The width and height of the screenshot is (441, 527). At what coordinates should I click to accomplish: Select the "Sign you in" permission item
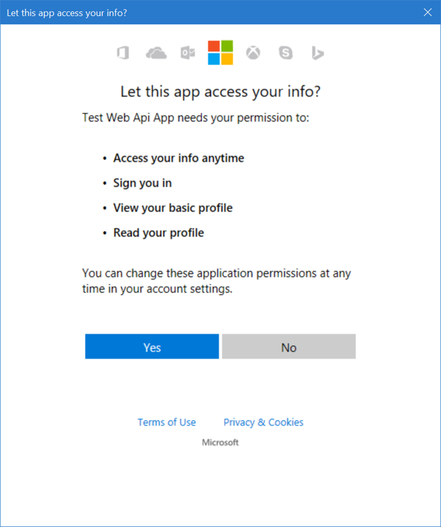tap(143, 183)
